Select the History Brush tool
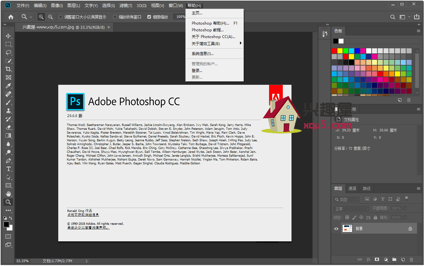The image size is (425, 266). 8,119
